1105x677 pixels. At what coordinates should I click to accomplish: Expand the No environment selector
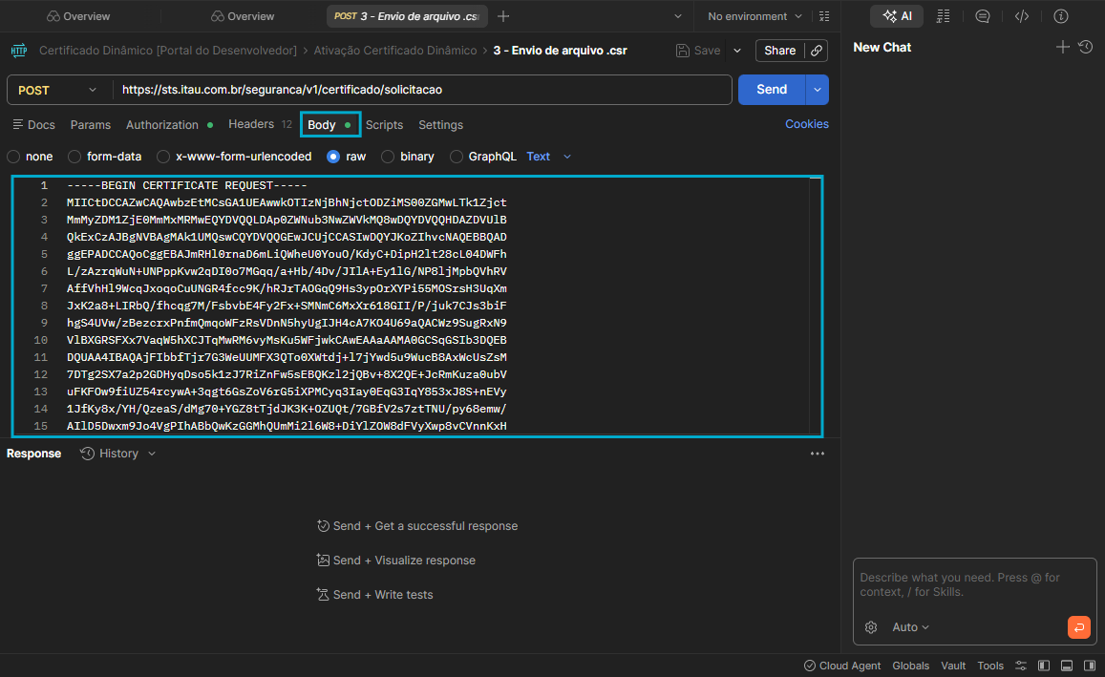[x=755, y=16]
